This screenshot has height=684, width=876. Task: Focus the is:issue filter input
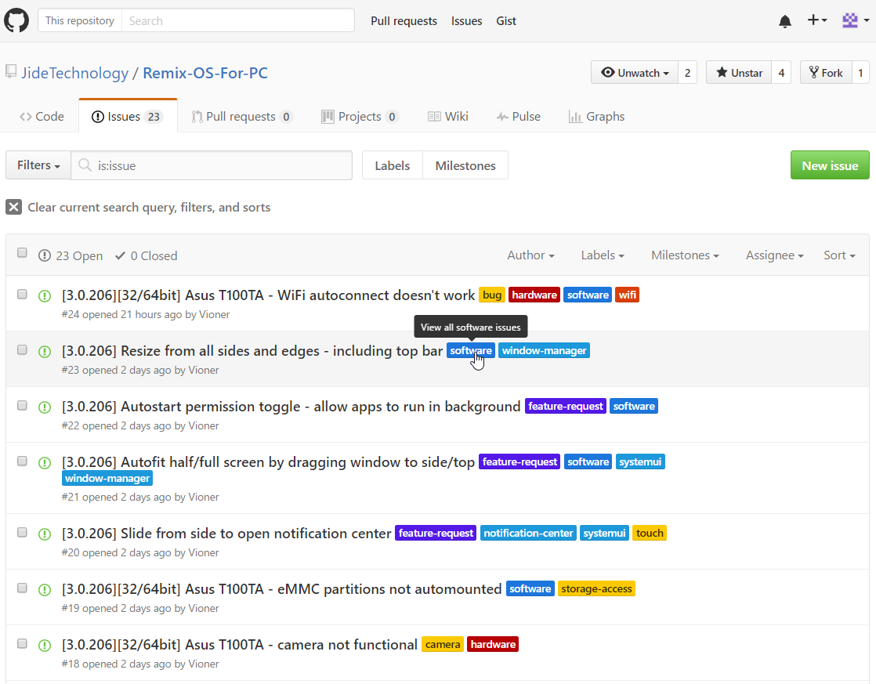coord(212,165)
